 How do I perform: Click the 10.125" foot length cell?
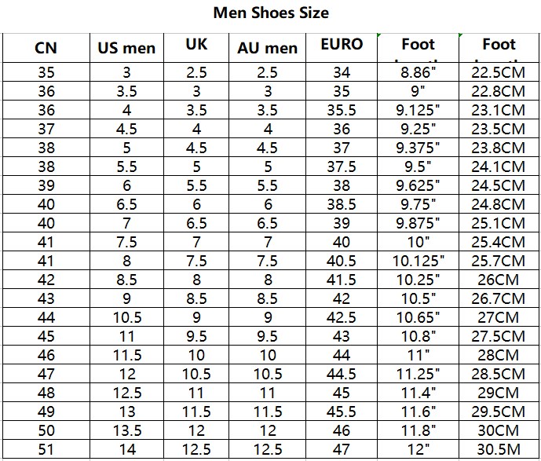pyautogui.click(x=419, y=261)
